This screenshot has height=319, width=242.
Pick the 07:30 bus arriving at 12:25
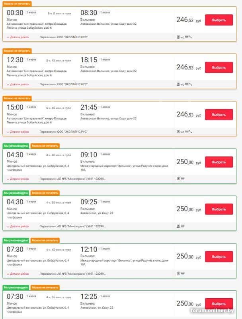pyautogui.click(x=219, y=304)
